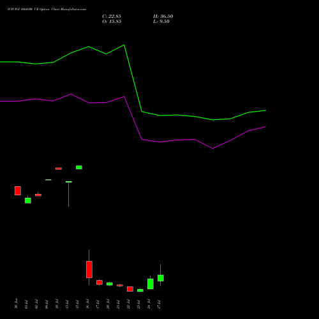Select the 27 Jul date label

pyautogui.click(x=159, y=304)
